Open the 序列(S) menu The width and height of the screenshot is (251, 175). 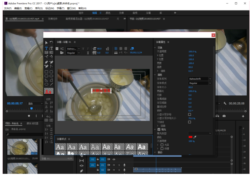point(39,9)
